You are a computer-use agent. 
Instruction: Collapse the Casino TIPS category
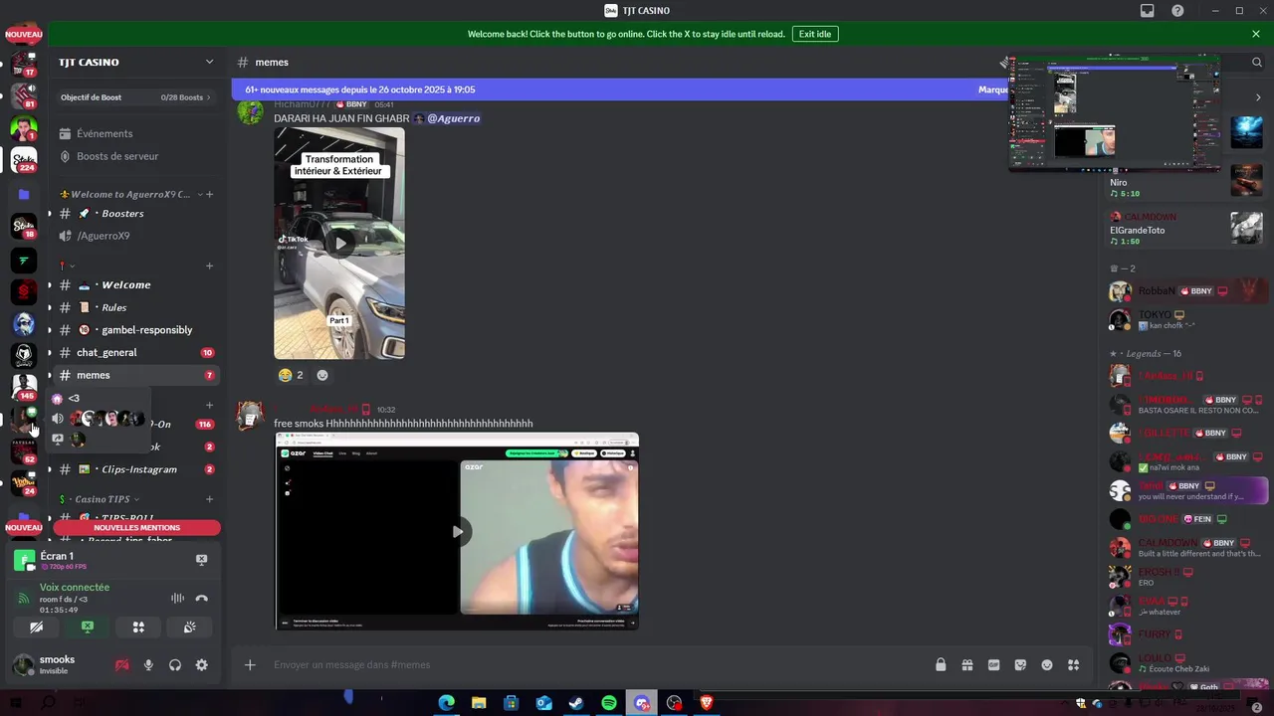point(100,499)
